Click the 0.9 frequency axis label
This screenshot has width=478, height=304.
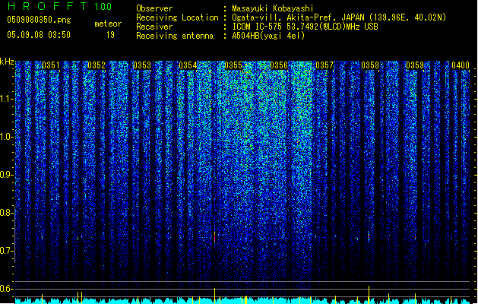point(6,175)
